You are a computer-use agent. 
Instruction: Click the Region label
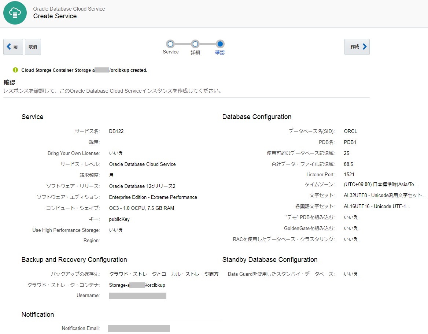coord(92,240)
